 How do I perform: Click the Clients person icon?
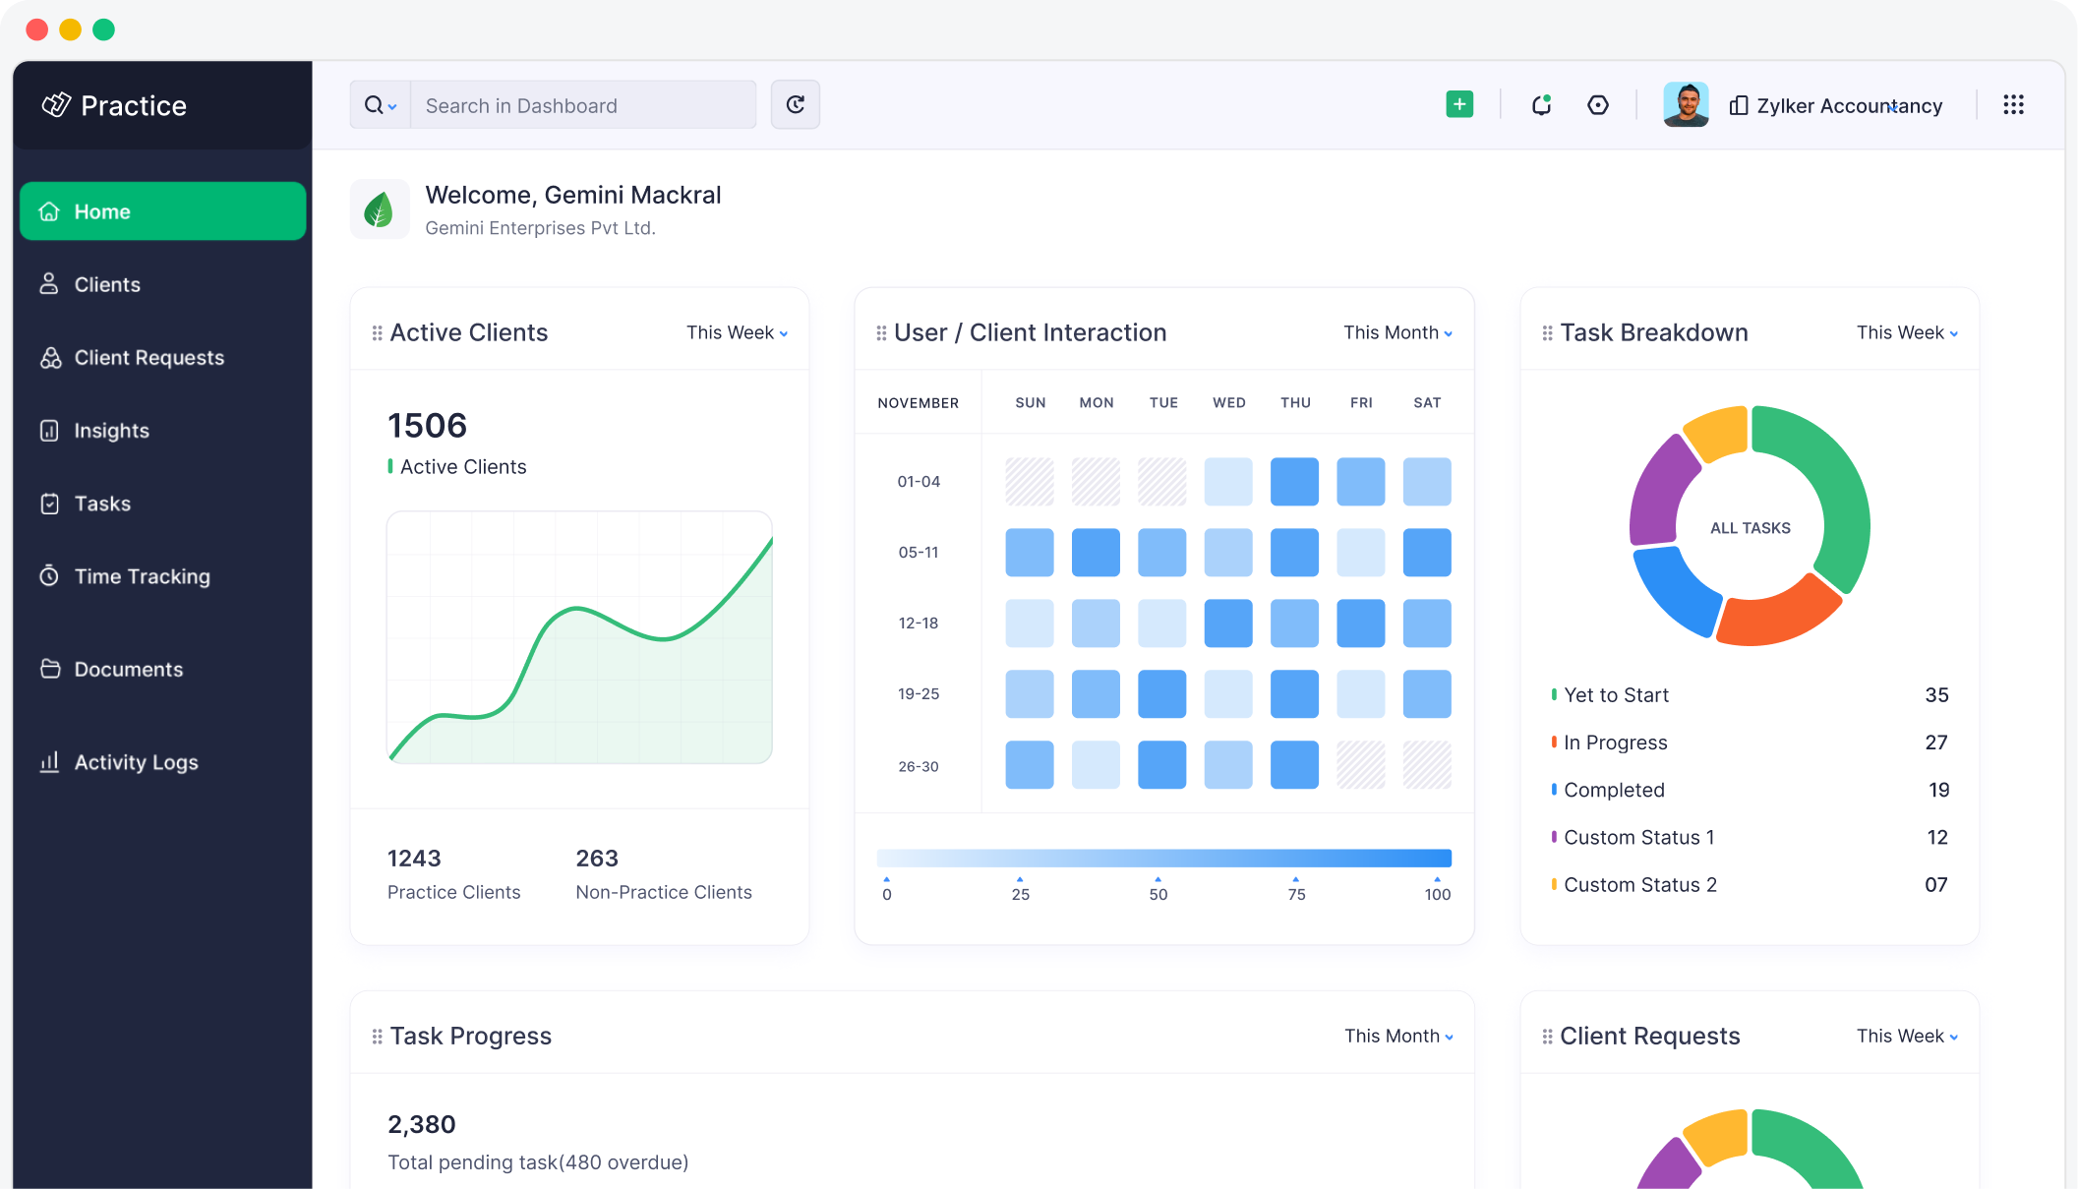click(49, 284)
